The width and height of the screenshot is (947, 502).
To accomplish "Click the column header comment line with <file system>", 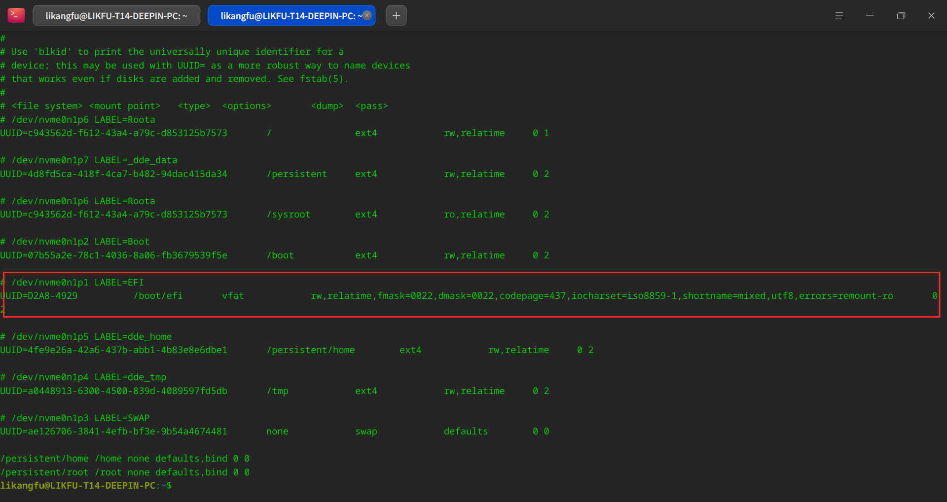I will (194, 106).
